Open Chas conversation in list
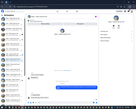The height and width of the screenshot is (109, 136). tap(12, 24)
